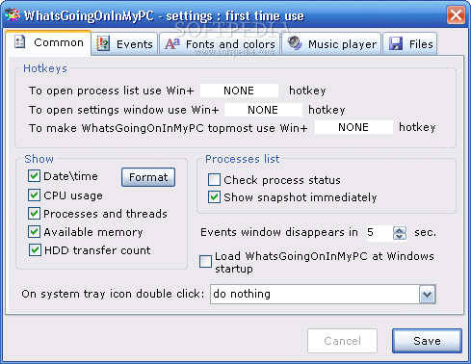Toggle the CPU usage checkbox

[x=34, y=195]
